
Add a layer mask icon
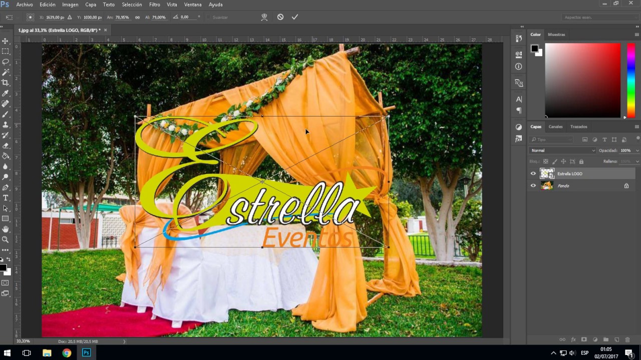(584, 340)
